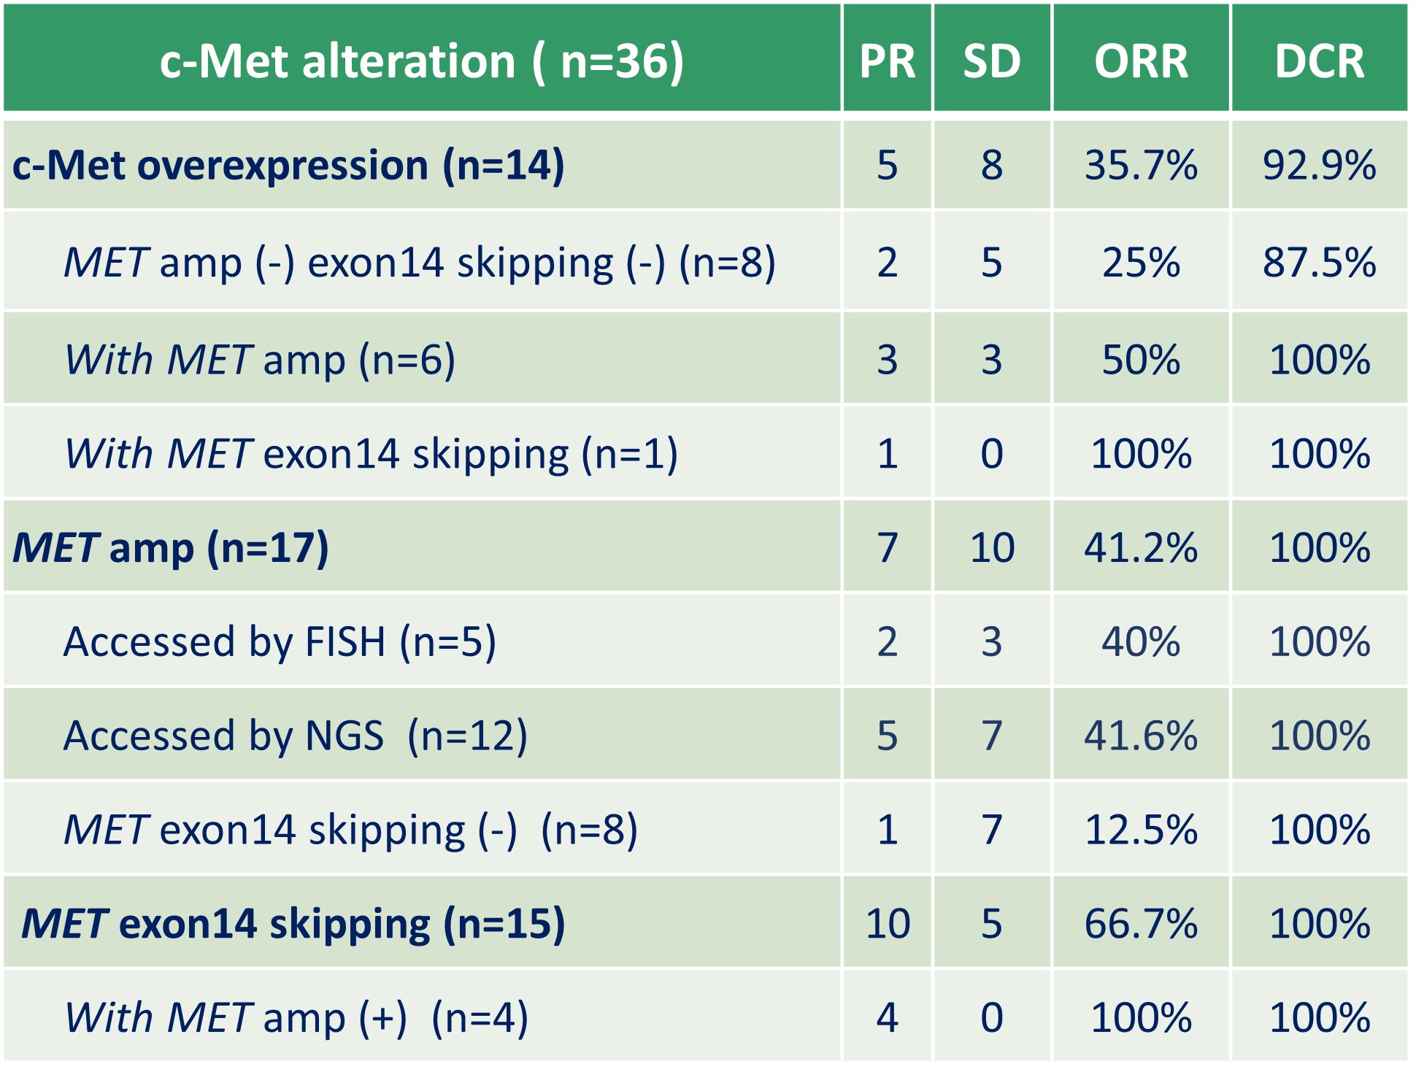Click the 35.7% ORR value
This screenshot has height=1072, width=1416.
click(1141, 165)
